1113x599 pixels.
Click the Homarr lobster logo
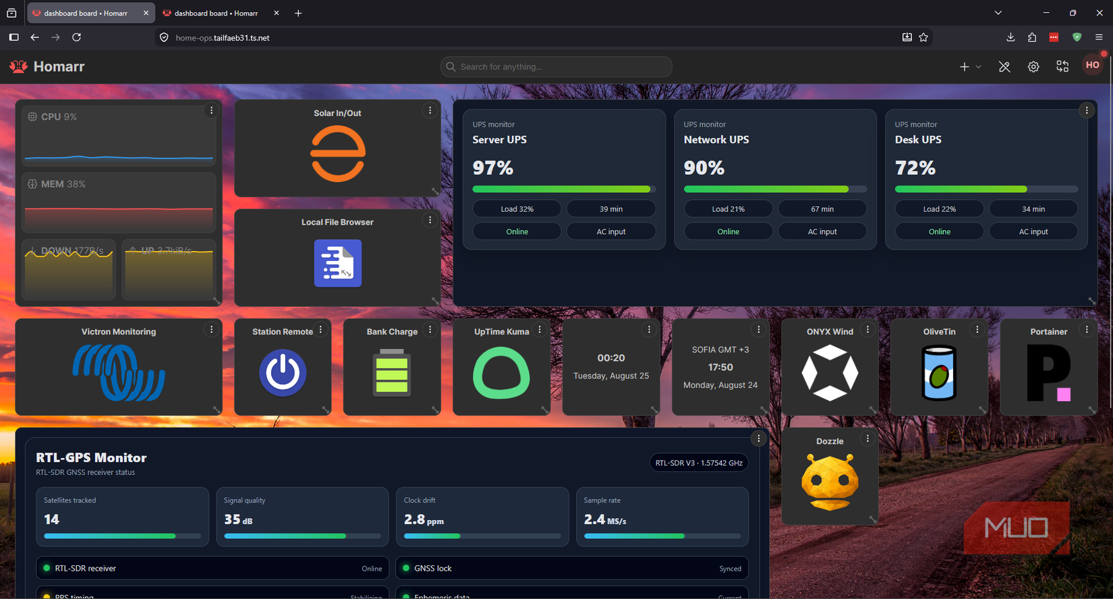tap(18, 66)
